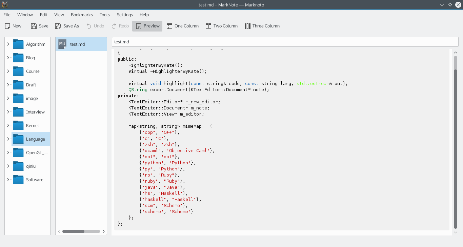This screenshot has width=463, height=247.
Task: Click the note list horizontal scrollbar handle
Action: pyautogui.click(x=73, y=231)
